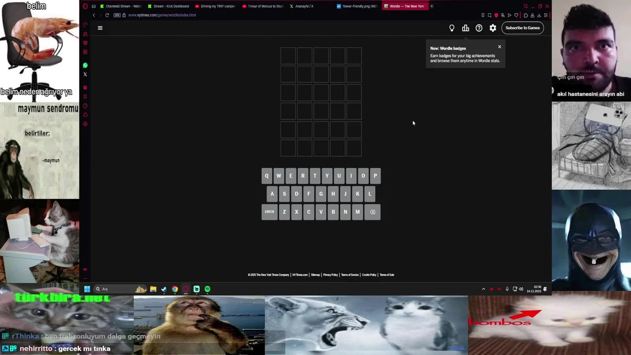Tap the E key on the Wordle keyboard
The height and width of the screenshot is (355, 631).
click(291, 176)
